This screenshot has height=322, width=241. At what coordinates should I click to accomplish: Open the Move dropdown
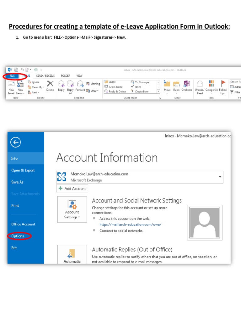(167, 87)
